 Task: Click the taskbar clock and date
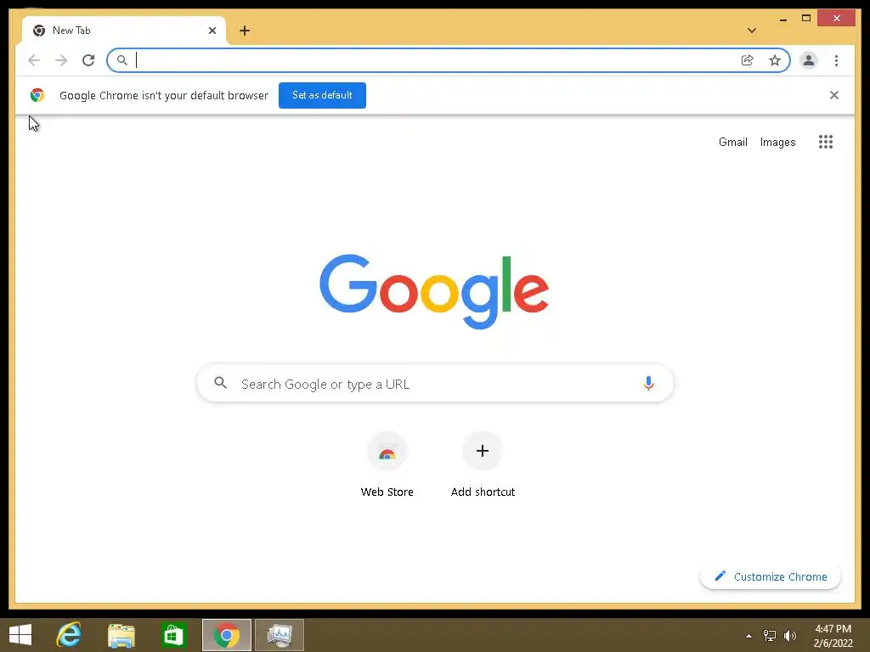[x=833, y=636]
